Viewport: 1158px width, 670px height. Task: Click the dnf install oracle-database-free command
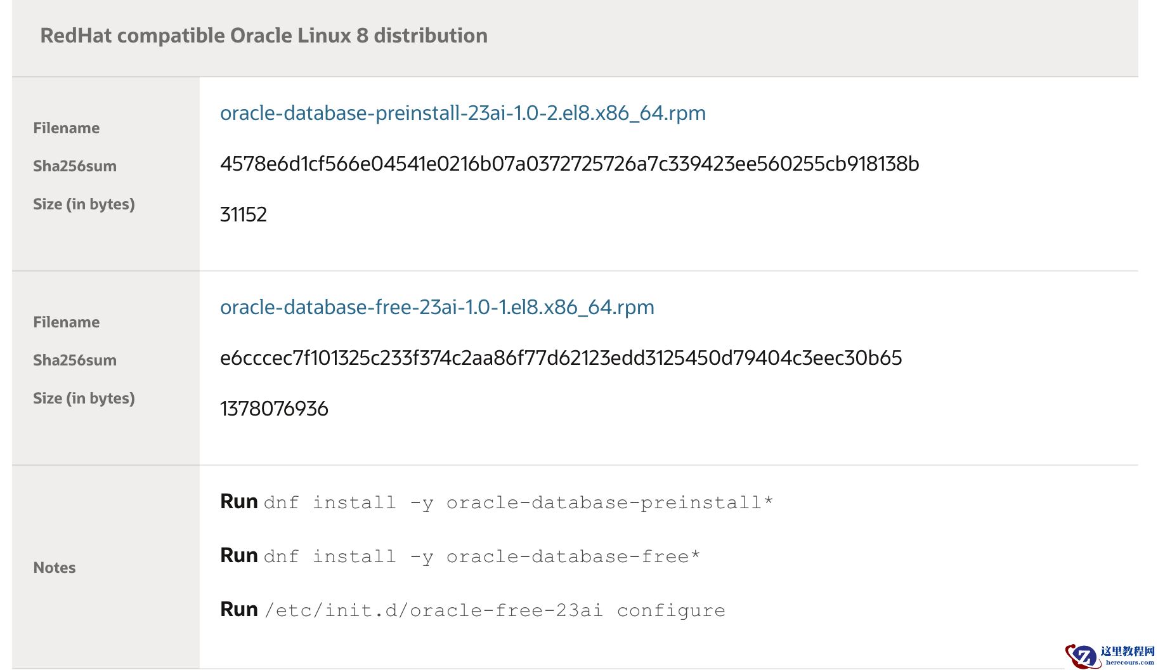tap(481, 556)
